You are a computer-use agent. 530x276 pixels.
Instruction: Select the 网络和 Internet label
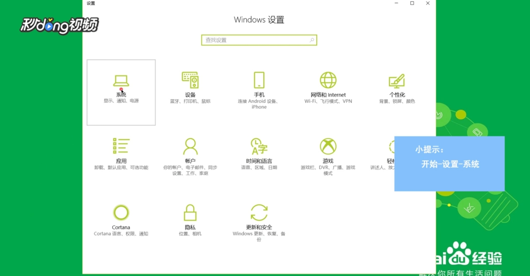[328, 95]
